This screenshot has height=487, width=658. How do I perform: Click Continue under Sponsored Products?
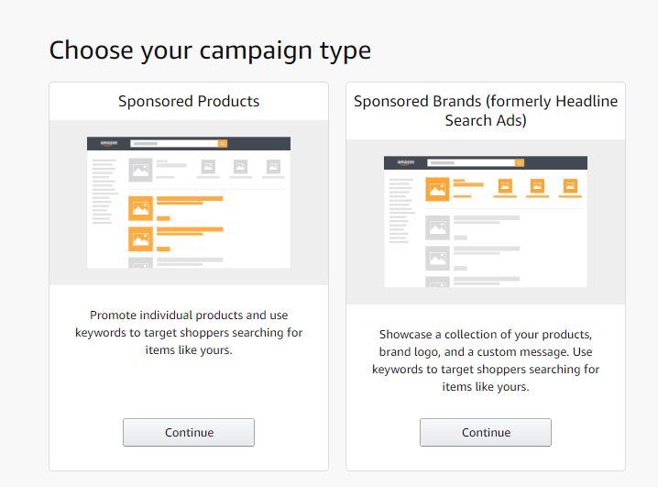click(x=189, y=432)
